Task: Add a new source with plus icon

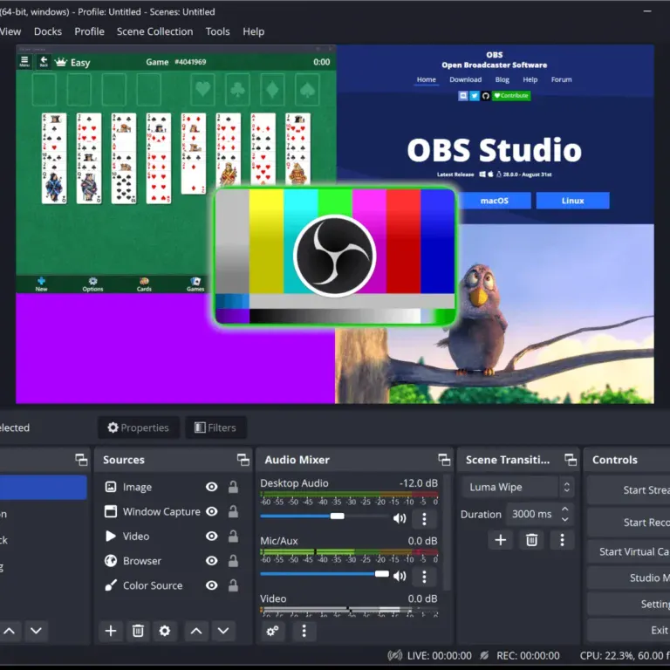Action: (111, 631)
